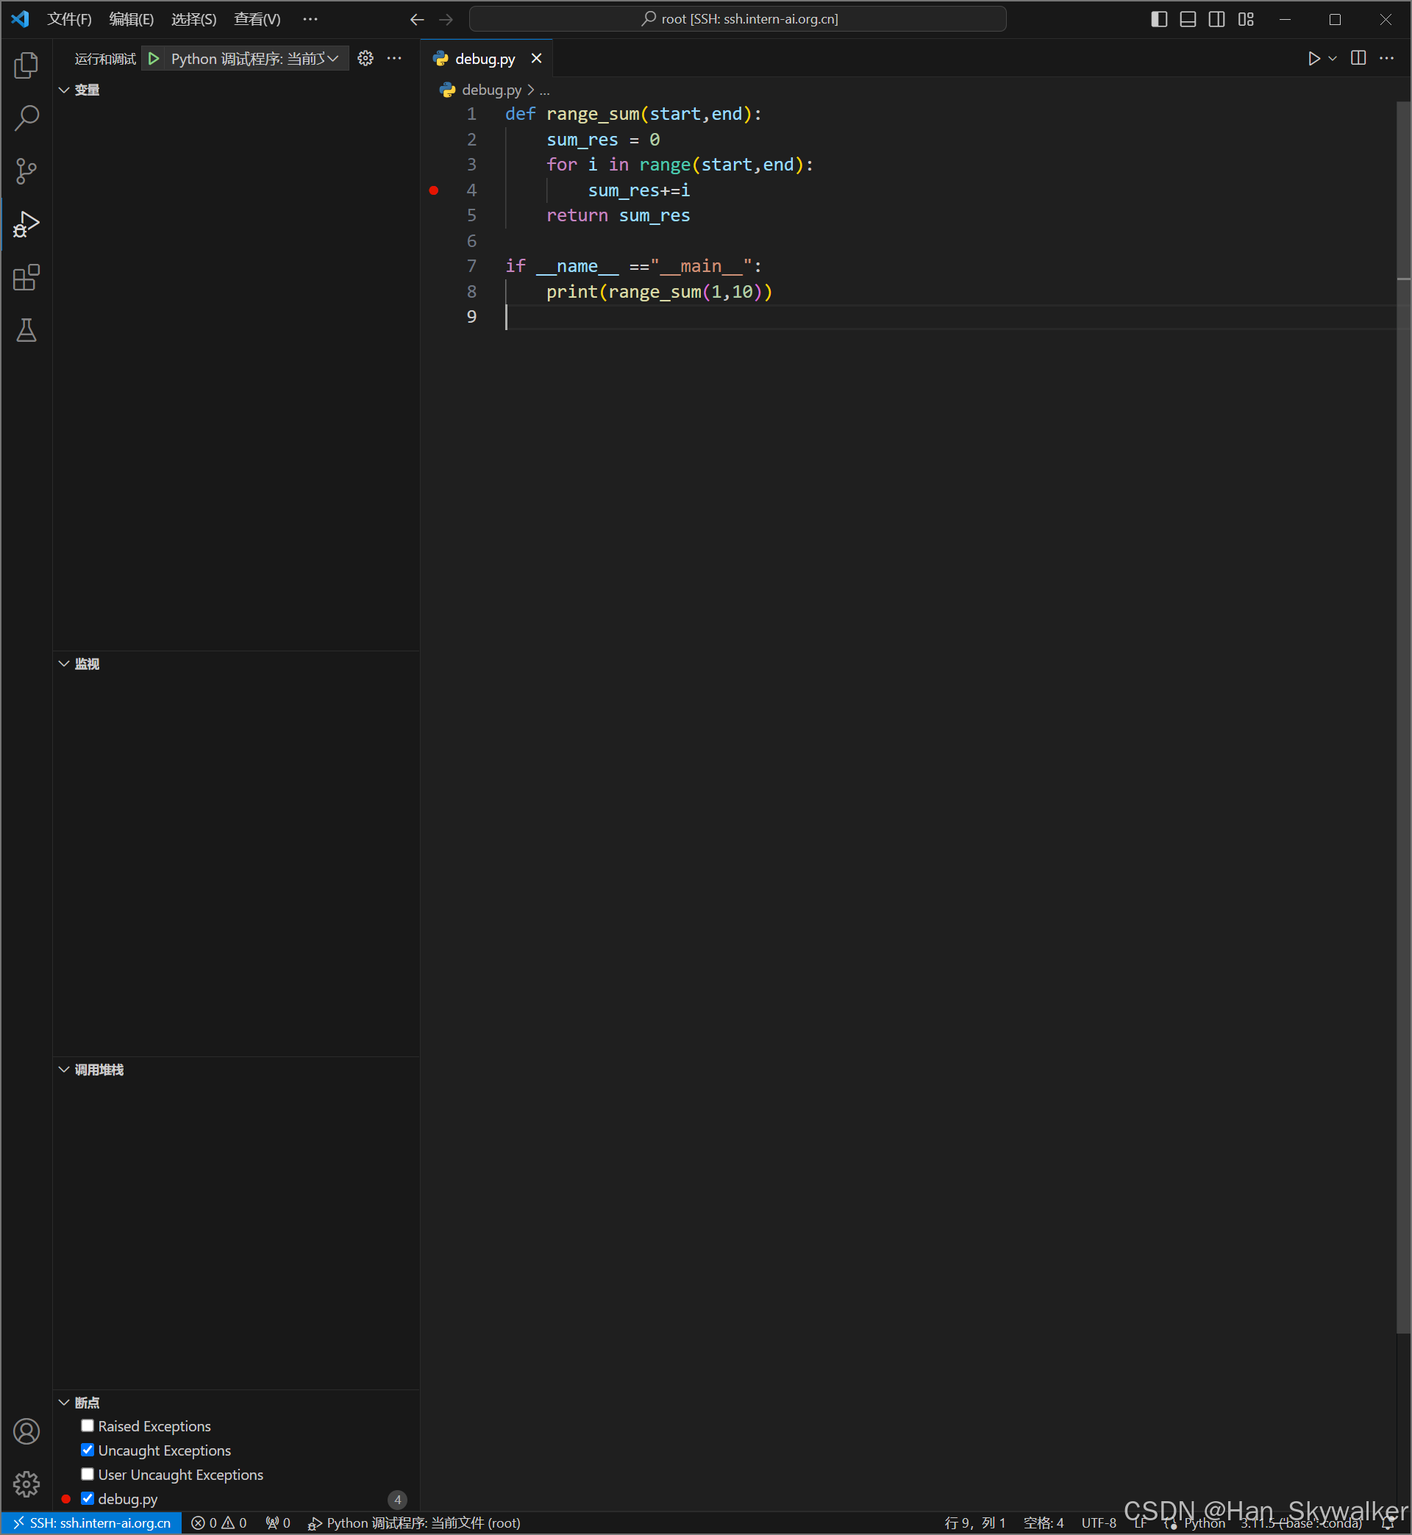Open the Python debug configuration dropdown
Screen dimensions: 1412x1535
tap(254, 59)
